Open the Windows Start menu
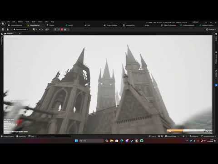The width and height of the screenshot is (218, 164). coord(76,141)
